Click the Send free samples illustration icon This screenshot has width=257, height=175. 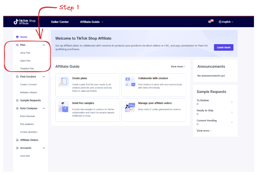(63, 107)
